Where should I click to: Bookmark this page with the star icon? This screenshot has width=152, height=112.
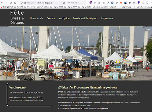64,3
